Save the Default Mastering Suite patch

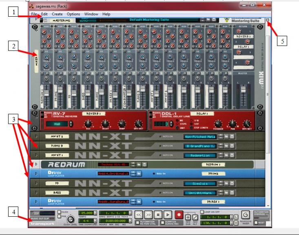pyautogui.click(x=214, y=20)
